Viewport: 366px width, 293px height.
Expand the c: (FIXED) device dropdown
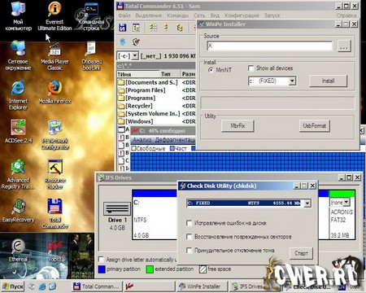pyautogui.click(x=292, y=81)
